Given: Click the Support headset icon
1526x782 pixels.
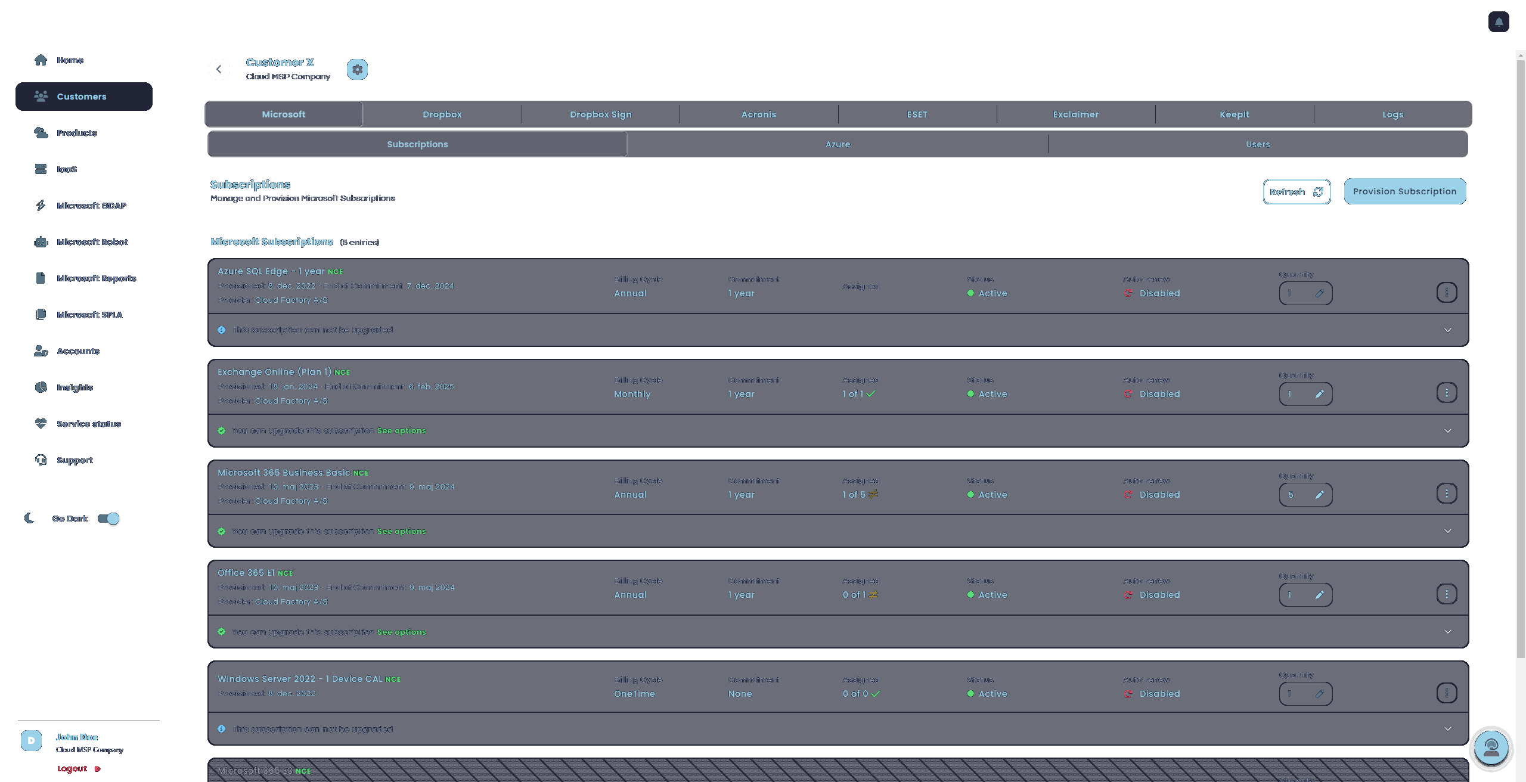Looking at the screenshot, I should 41,460.
